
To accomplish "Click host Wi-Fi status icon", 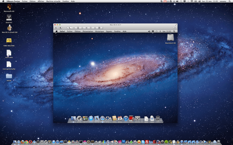I will point(192,1).
